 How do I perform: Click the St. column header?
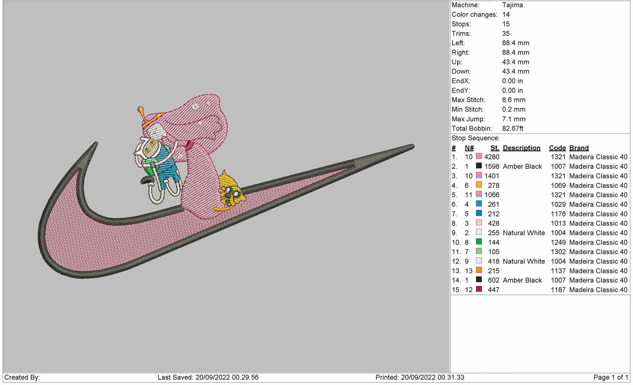click(495, 148)
